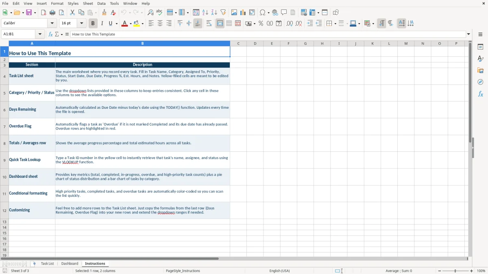Open the sidebar Properties panel icon
The image size is (488, 274).
(x=480, y=47)
